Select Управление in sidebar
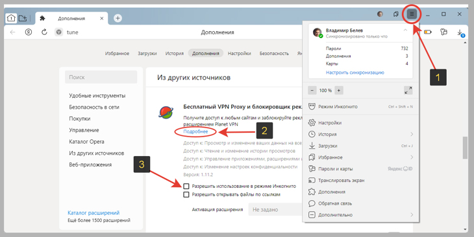Viewport: 474px width, 237px height. (84, 130)
